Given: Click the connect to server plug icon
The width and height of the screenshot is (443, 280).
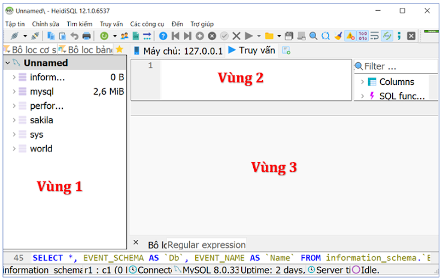Looking at the screenshot, I should (x=14, y=36).
